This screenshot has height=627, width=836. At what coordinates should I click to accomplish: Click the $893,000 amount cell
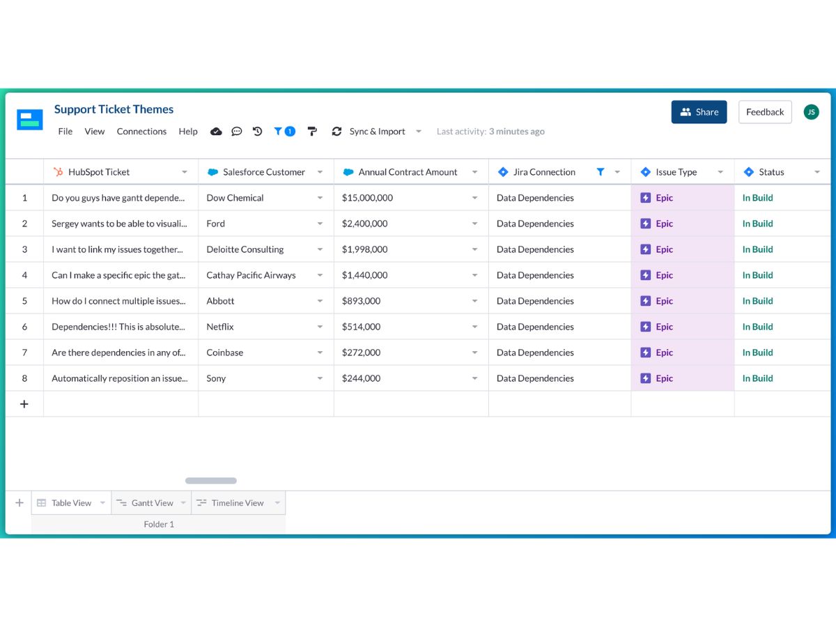click(411, 301)
